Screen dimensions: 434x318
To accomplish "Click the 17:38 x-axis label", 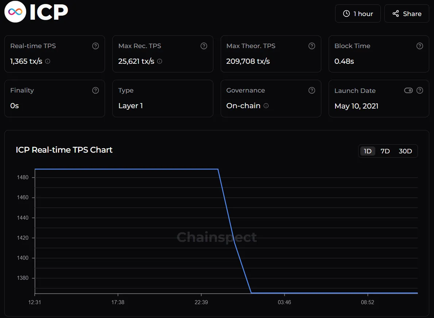I will pyautogui.click(x=118, y=302).
